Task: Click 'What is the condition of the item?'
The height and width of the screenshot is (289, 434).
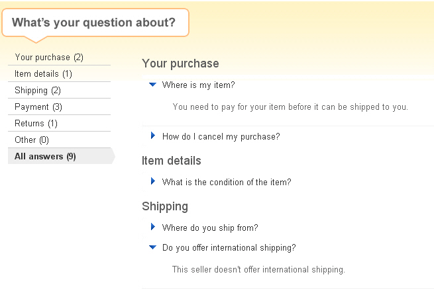Action: pos(227,182)
